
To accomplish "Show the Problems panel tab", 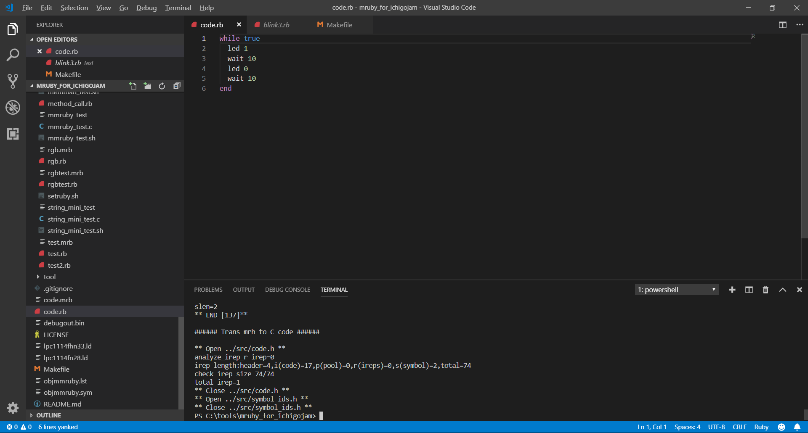I will 208,290.
